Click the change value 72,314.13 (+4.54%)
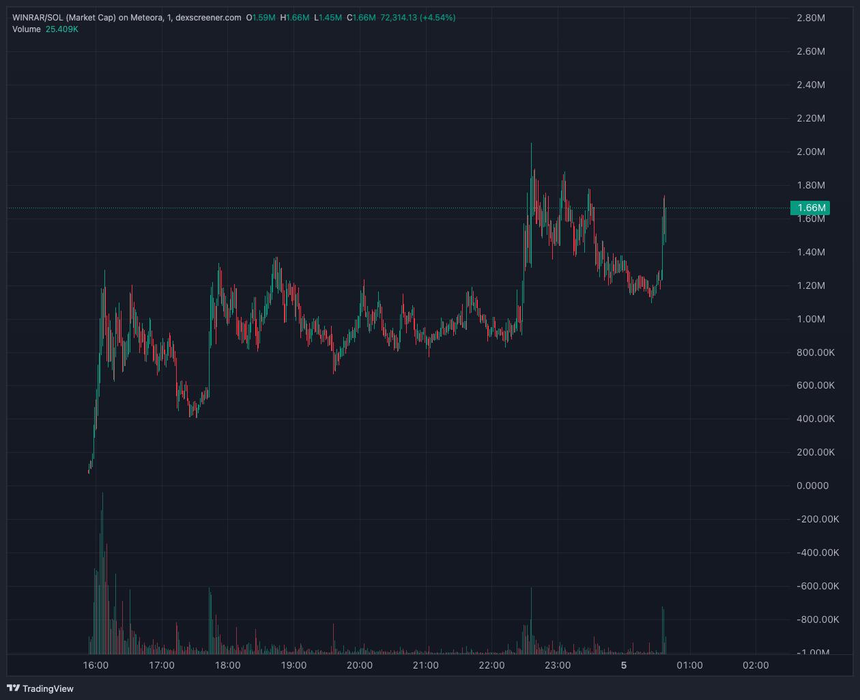This screenshot has width=860, height=700. pos(418,18)
